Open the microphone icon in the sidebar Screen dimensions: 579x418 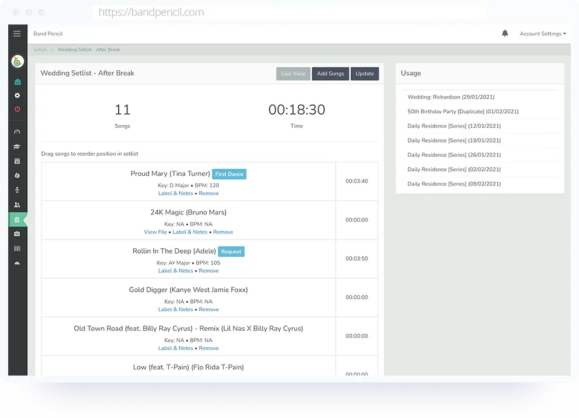(x=17, y=190)
